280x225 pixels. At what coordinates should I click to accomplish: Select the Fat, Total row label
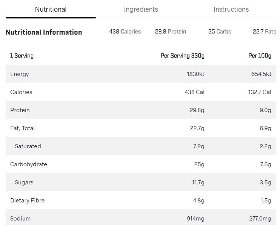tap(23, 128)
